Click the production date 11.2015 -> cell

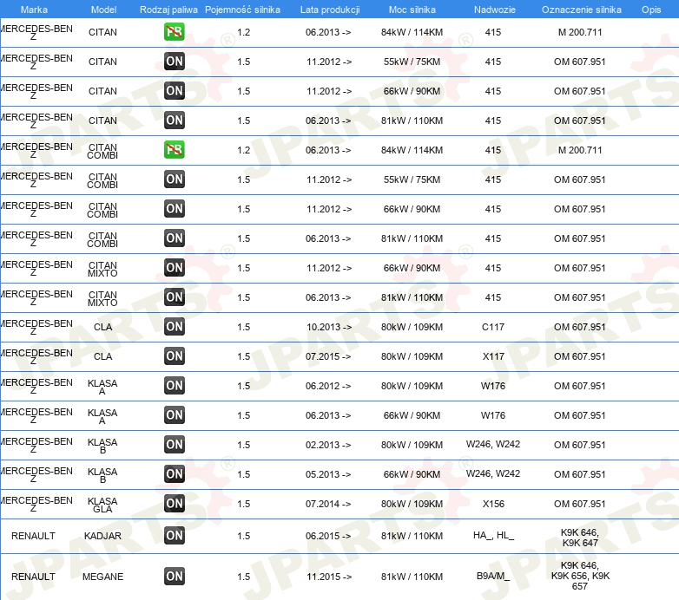pyautogui.click(x=329, y=577)
